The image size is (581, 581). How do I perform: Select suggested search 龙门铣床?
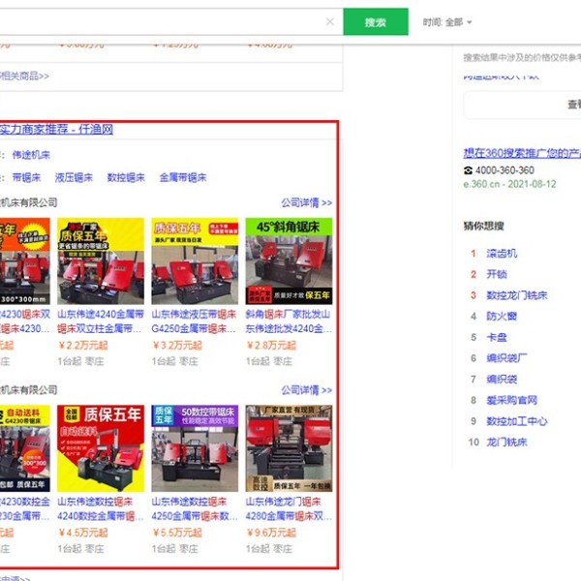[506, 443]
